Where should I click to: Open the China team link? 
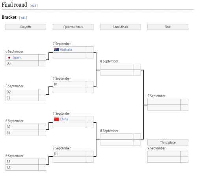coord(64,119)
